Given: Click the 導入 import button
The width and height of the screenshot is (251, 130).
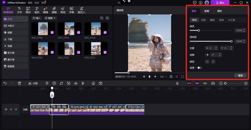Looking at the screenshot, I should click(37, 18).
